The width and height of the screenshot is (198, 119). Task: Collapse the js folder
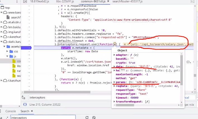click(7, 56)
